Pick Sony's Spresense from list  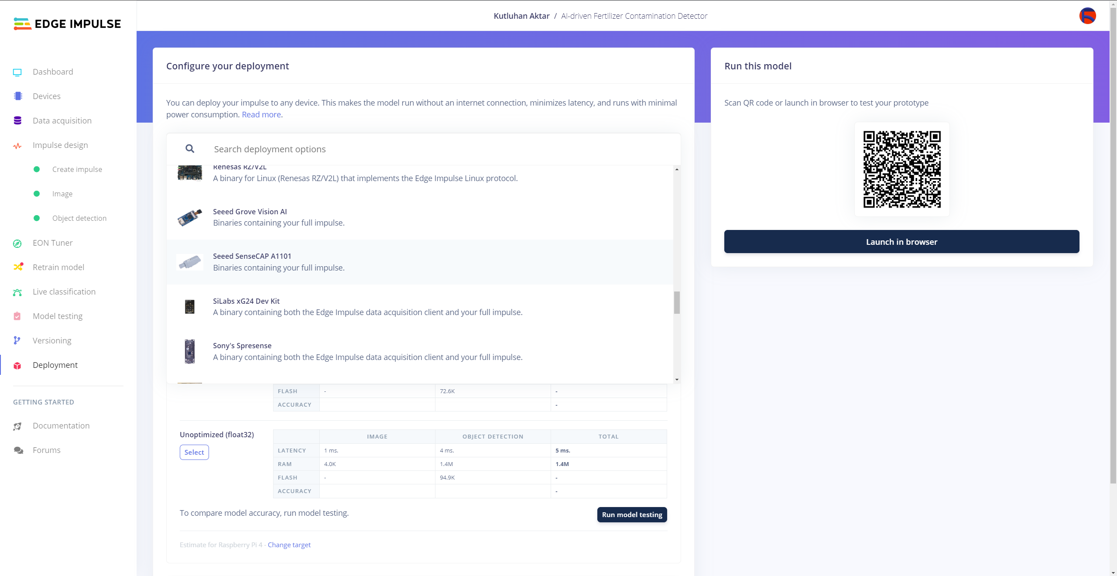pyautogui.click(x=242, y=351)
